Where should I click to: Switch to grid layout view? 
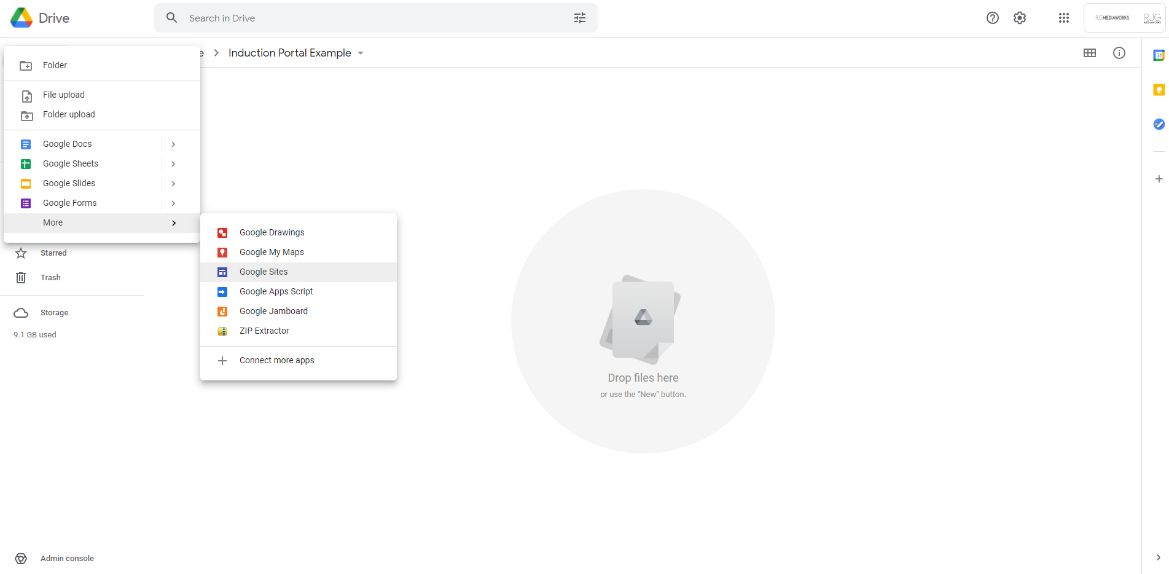tap(1090, 53)
